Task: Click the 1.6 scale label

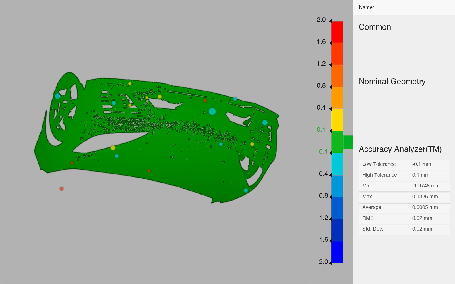Action: [321, 42]
